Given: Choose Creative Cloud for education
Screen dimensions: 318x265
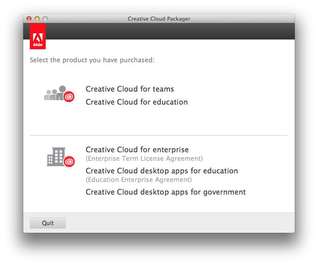Looking at the screenshot, I should click(136, 102).
